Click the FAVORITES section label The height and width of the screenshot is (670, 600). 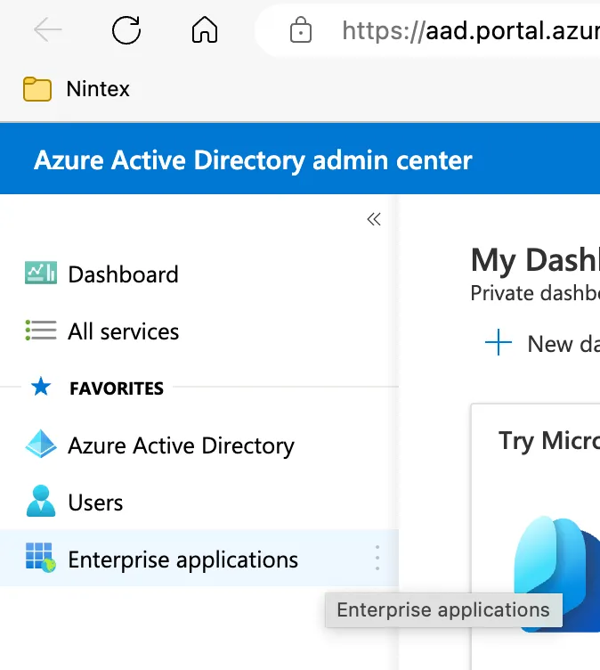click(x=117, y=388)
